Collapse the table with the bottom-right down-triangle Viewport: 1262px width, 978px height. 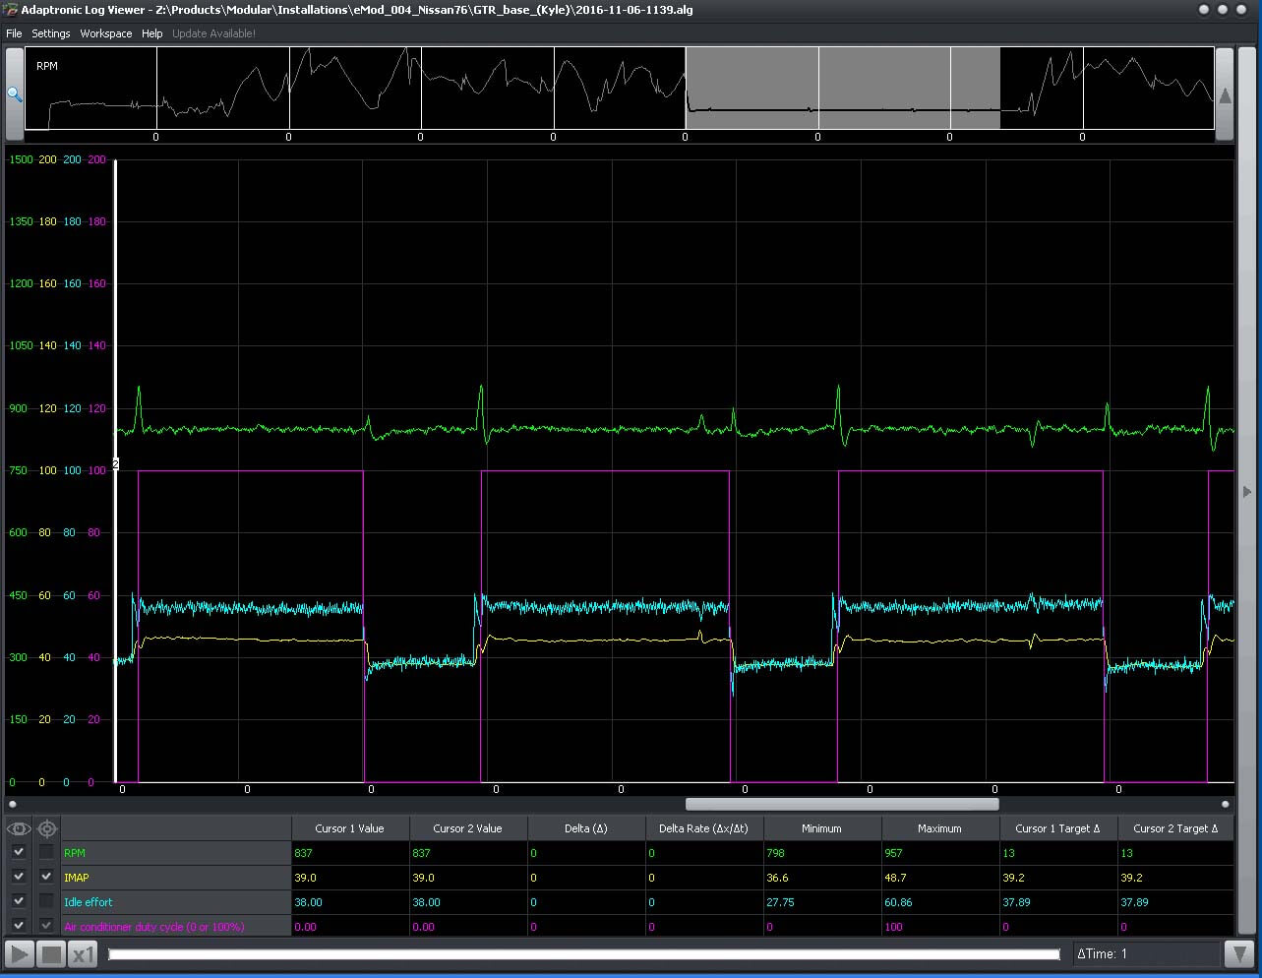tap(1237, 953)
